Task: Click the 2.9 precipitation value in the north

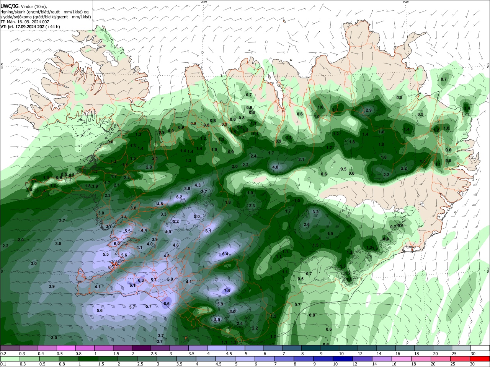Action: [369, 110]
